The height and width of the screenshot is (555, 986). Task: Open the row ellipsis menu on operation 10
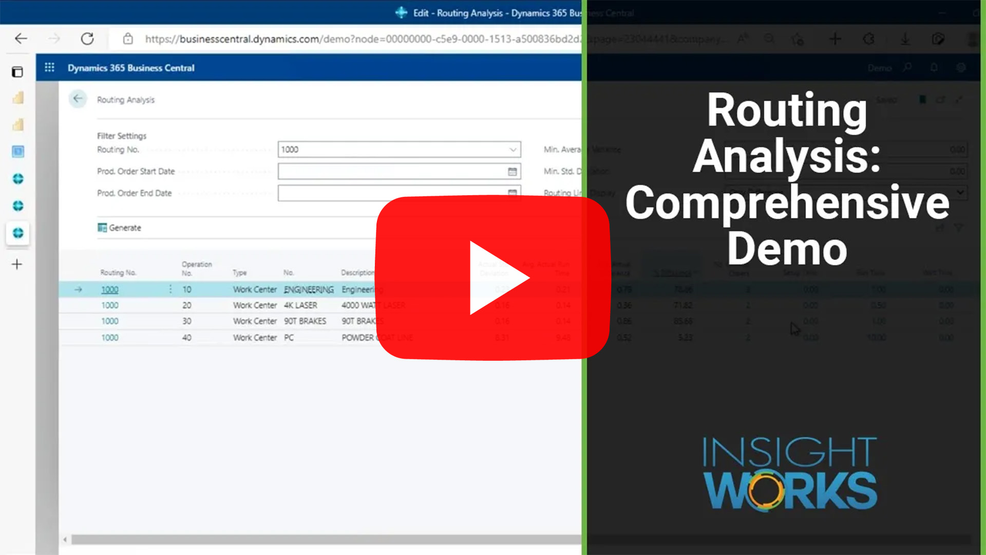(170, 289)
